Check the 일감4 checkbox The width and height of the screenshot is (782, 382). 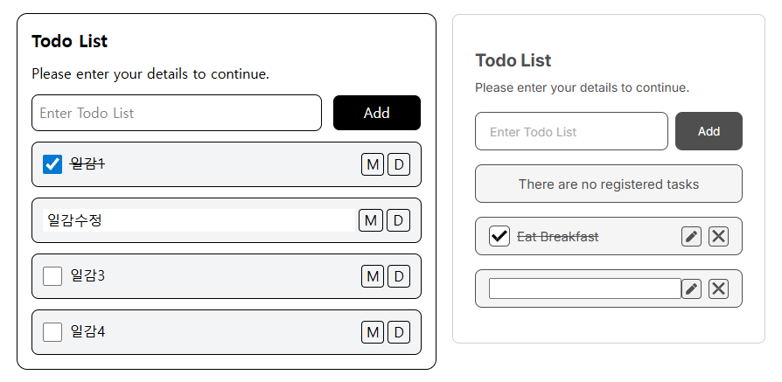click(x=52, y=332)
